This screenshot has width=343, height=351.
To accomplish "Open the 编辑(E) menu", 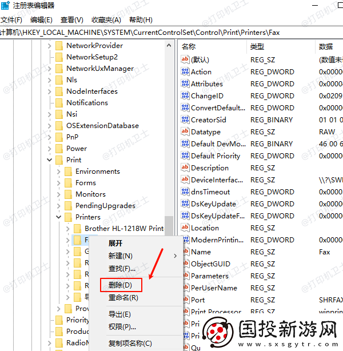I will click(41, 20).
